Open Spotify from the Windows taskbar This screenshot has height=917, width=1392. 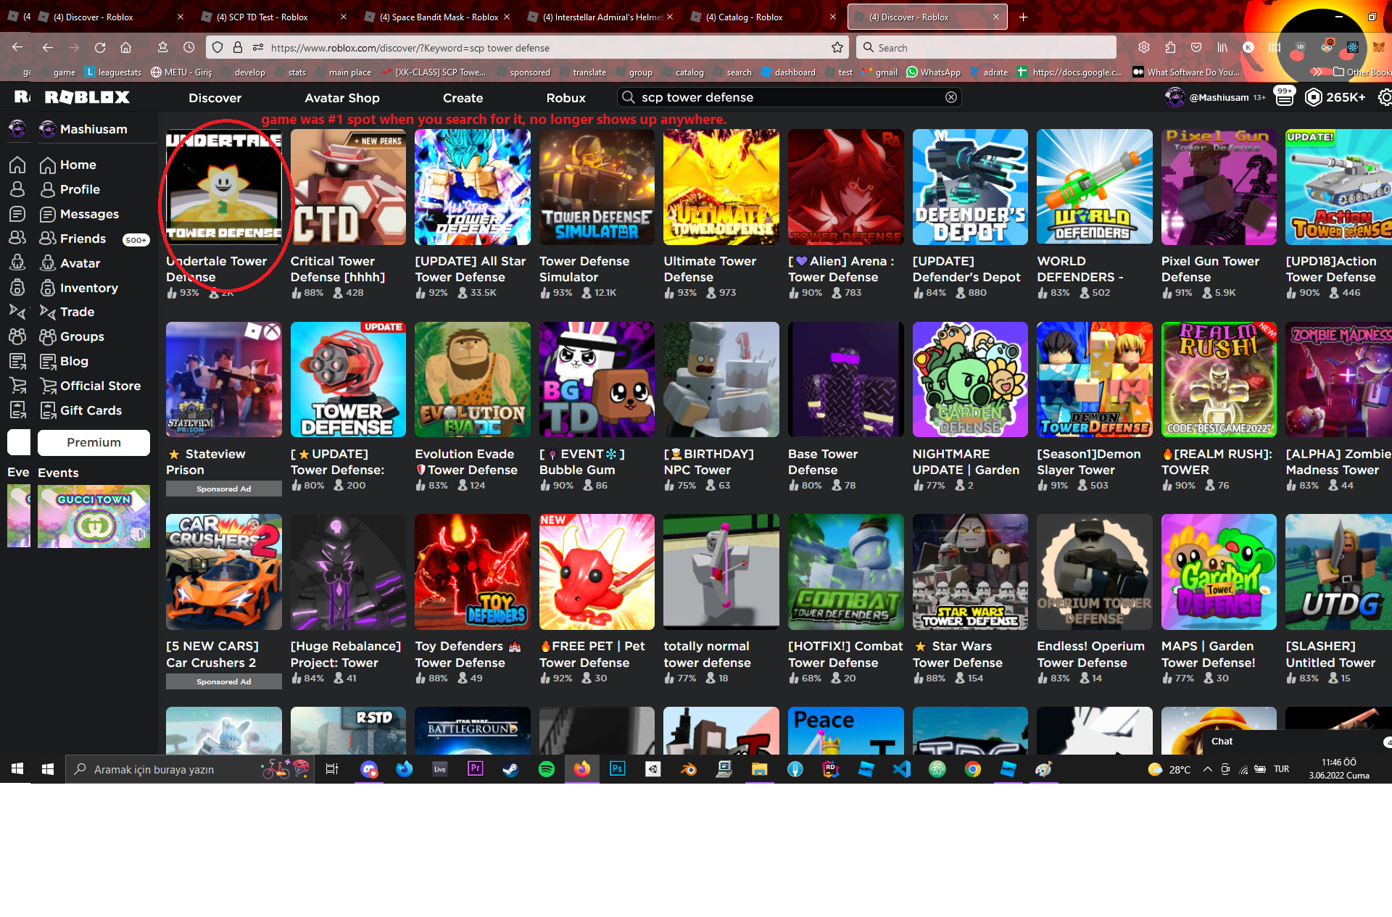(547, 769)
